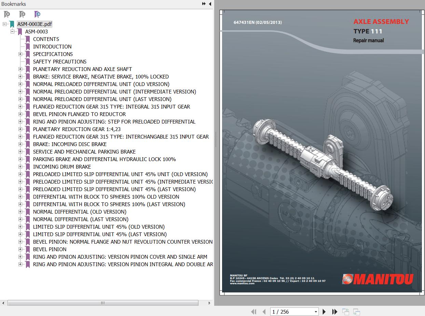
Task: Expand RING AND PINION: VERSION PINION COVER AND SINGLE ARM
Action: point(20,257)
